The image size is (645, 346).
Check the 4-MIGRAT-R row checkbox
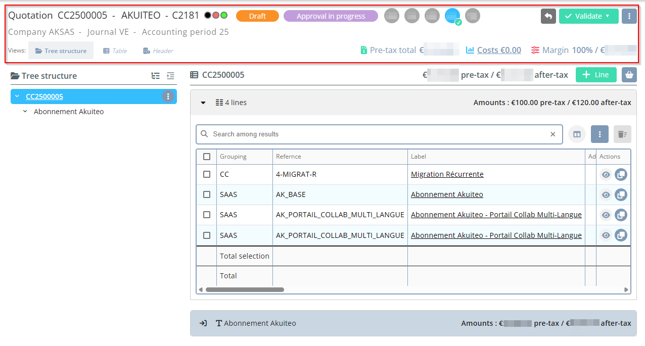[207, 174]
